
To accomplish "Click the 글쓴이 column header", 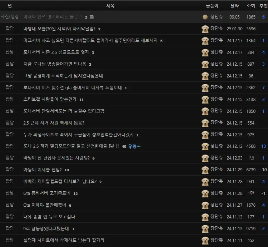I will coord(212,6).
